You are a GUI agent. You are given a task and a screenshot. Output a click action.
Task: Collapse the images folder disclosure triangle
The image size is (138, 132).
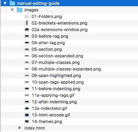12,10
